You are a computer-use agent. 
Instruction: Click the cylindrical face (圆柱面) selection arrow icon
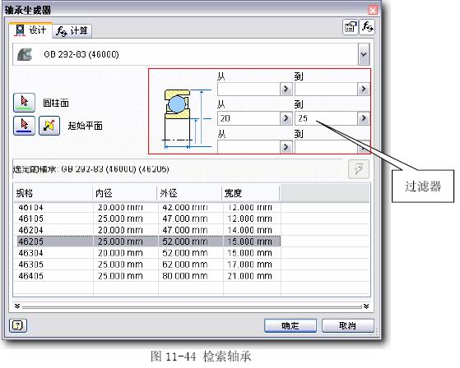coord(24,103)
